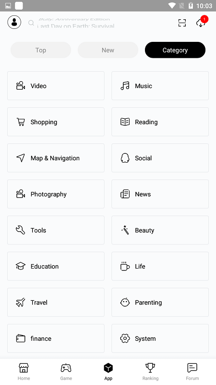Image resolution: width=216 pixels, height=385 pixels.
Task: Browse the Shopping category
Action: tap(56, 122)
